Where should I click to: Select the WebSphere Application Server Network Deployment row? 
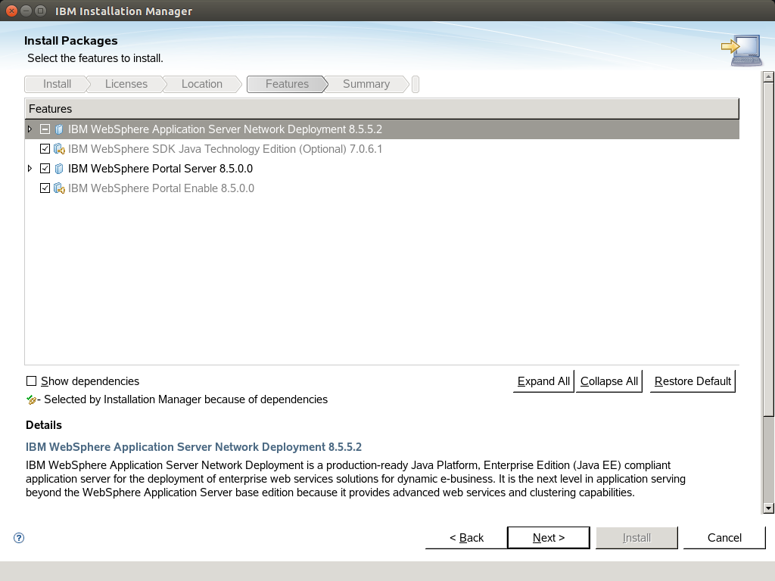point(382,129)
